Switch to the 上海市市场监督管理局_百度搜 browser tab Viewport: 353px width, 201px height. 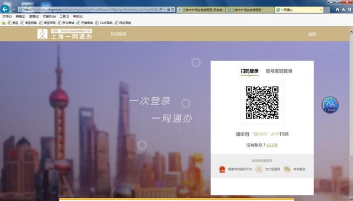coord(201,10)
